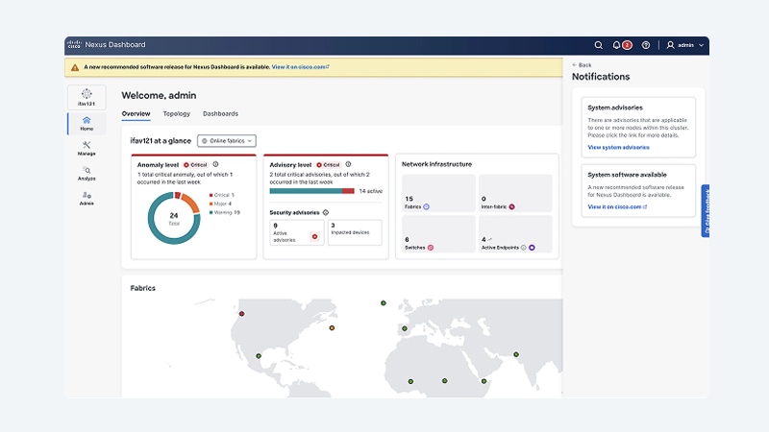Screen dimensions: 769x432
Task: Select the red fabric marker on map
Action: pos(242,314)
